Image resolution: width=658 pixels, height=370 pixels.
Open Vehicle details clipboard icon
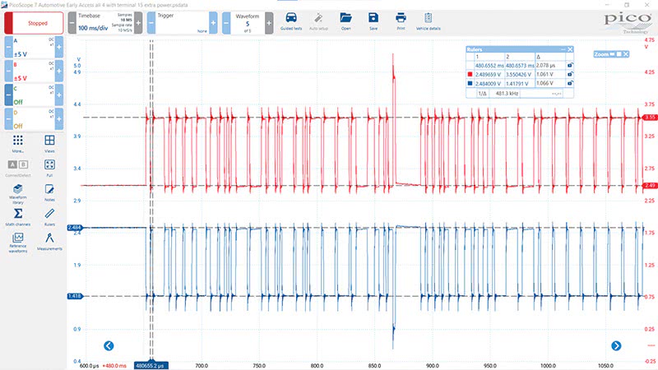pyautogui.click(x=428, y=21)
